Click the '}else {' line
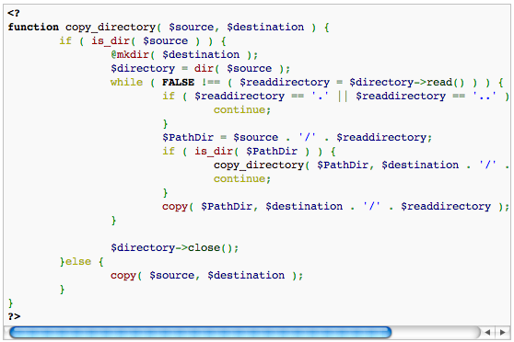This screenshot has height=342, width=514. (x=82, y=261)
